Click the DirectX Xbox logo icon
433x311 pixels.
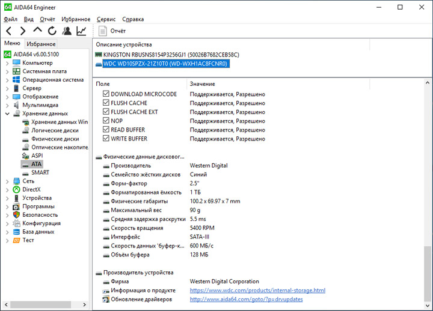(x=17, y=189)
